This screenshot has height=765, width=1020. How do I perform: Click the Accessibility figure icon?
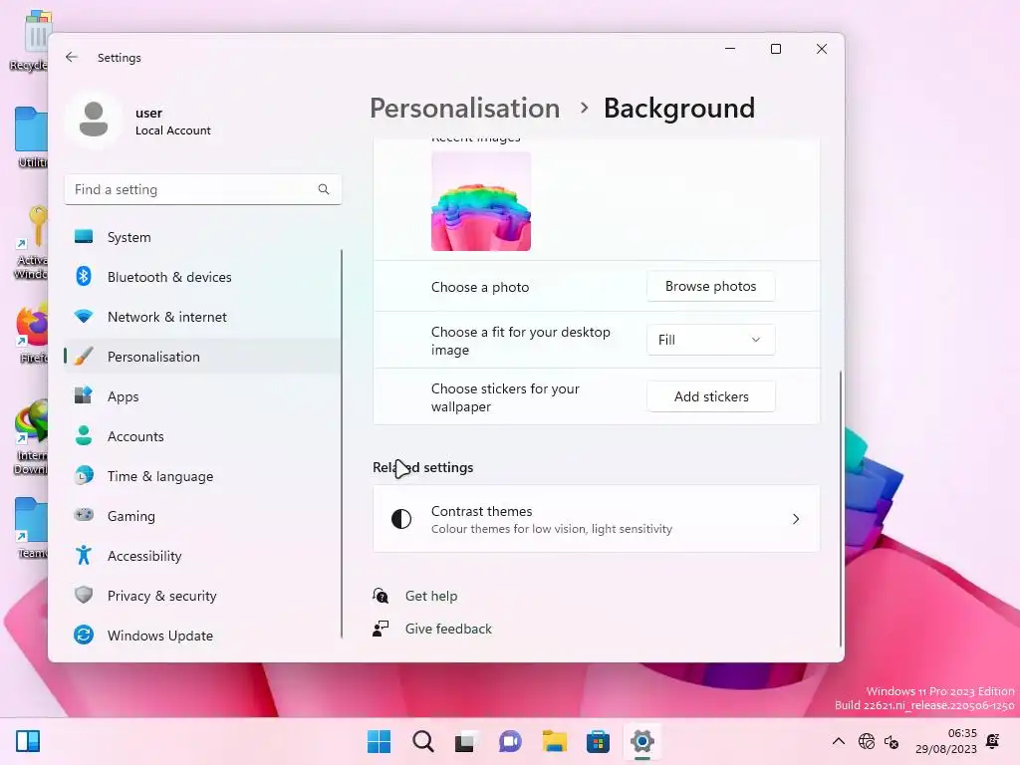(84, 555)
